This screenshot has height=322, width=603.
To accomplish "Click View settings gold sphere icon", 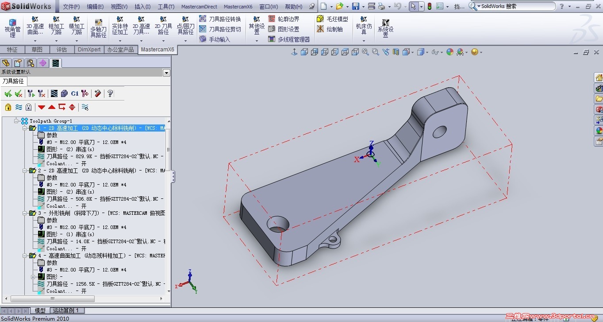I will pyautogui.click(x=475, y=52).
